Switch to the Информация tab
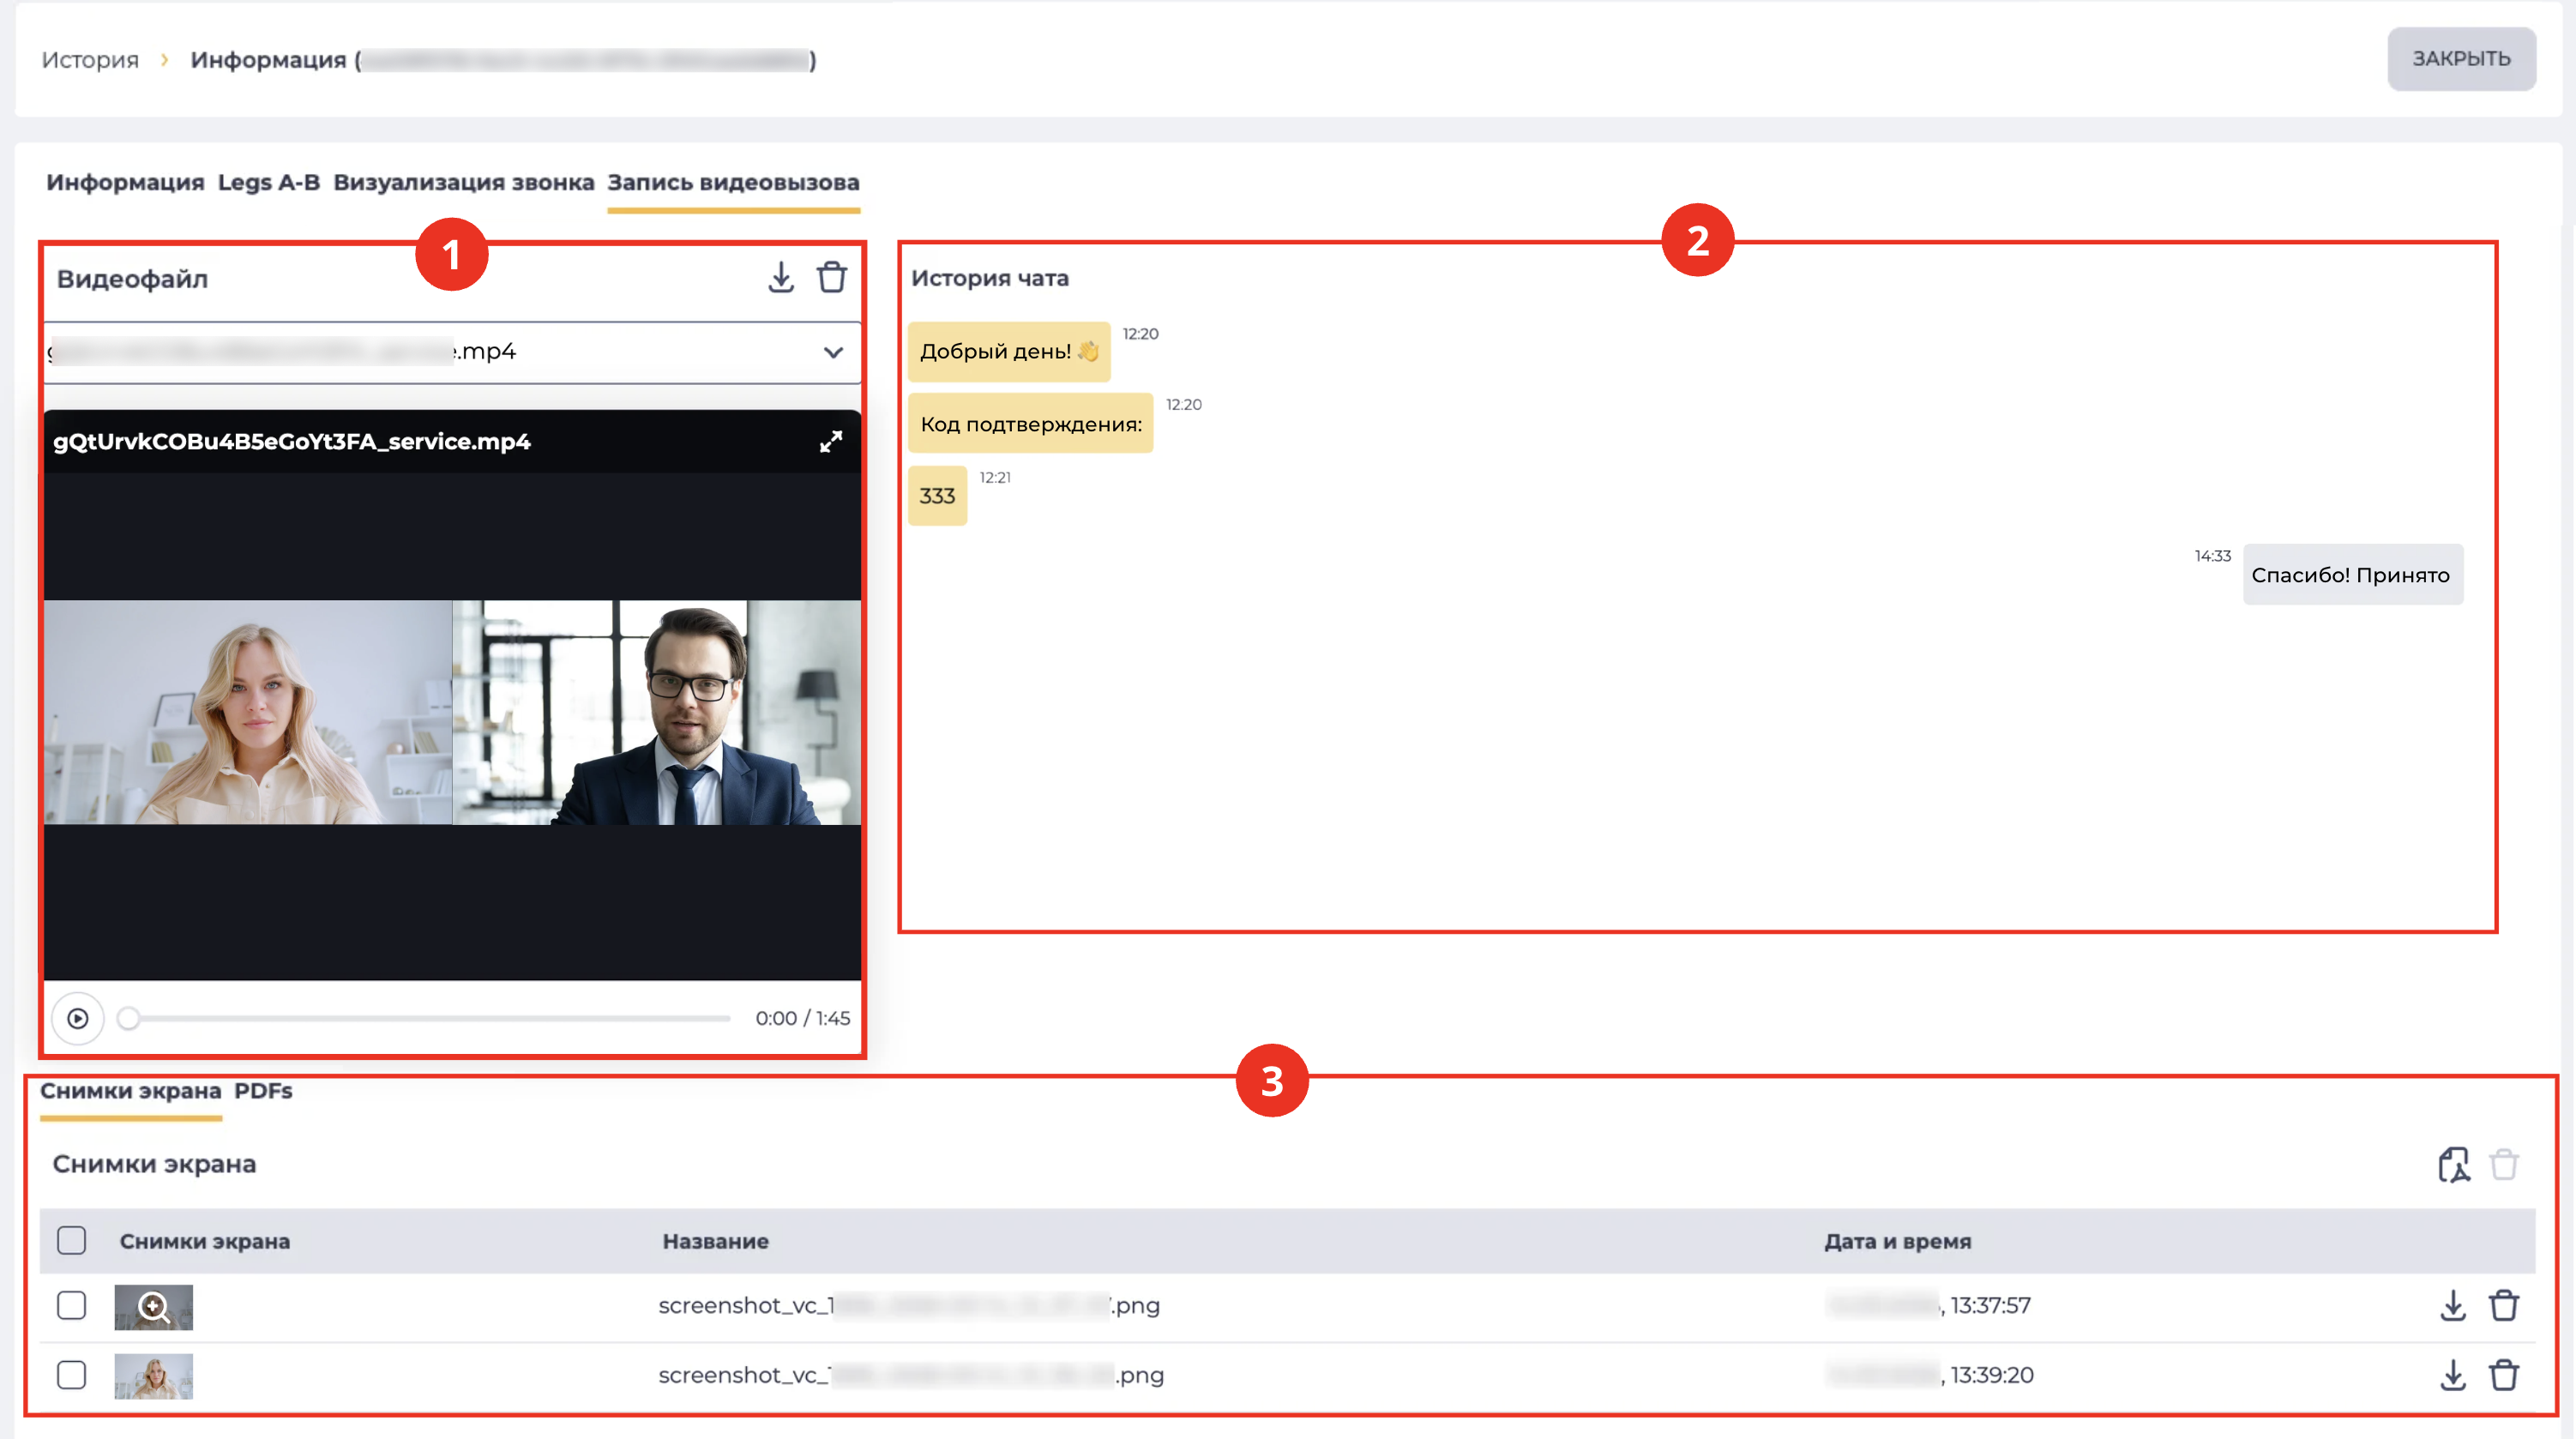The height and width of the screenshot is (1439, 2576). (x=125, y=182)
